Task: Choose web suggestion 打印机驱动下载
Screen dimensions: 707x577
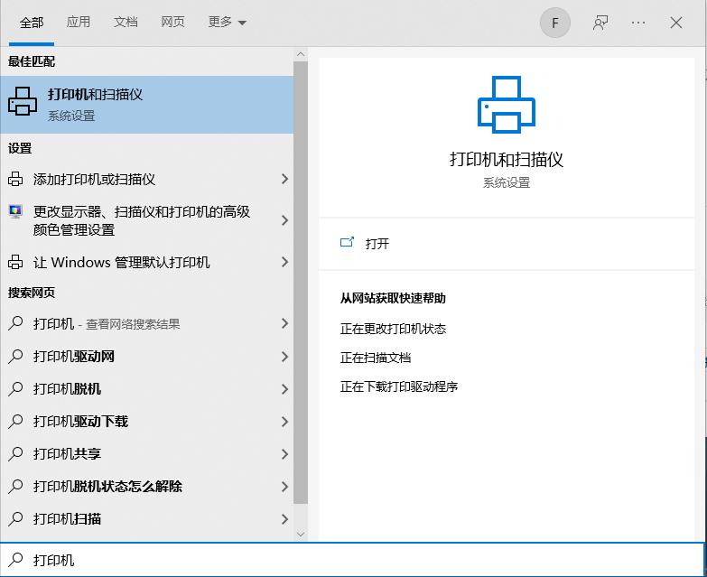Action: [80, 422]
